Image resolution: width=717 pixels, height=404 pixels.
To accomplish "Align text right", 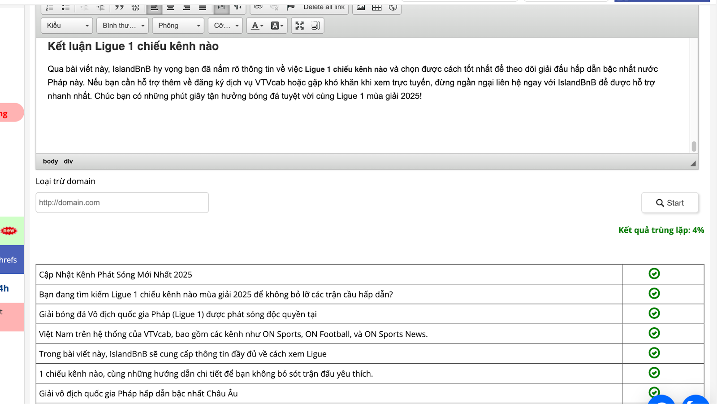I will 186,8.
